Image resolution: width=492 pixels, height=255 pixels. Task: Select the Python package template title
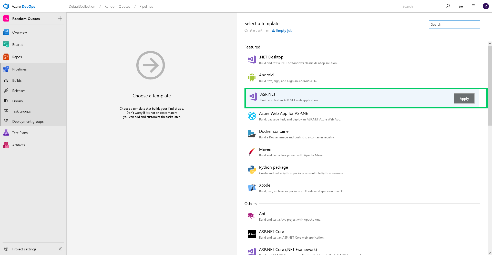(x=273, y=167)
